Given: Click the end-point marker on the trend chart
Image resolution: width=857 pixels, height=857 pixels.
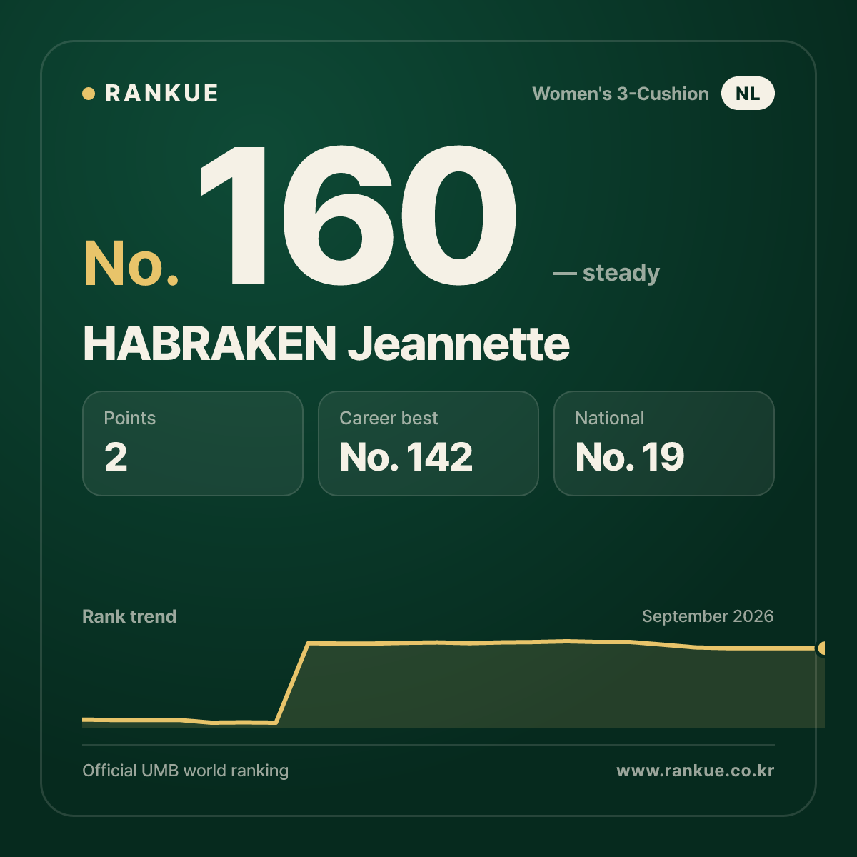Looking at the screenshot, I should pyautogui.click(x=822, y=648).
